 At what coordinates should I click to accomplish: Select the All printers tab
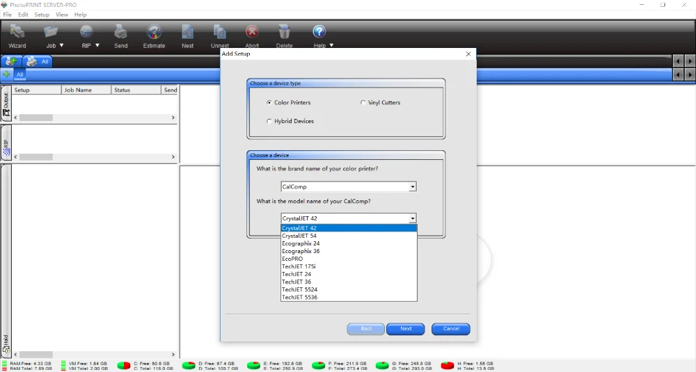[x=38, y=61]
